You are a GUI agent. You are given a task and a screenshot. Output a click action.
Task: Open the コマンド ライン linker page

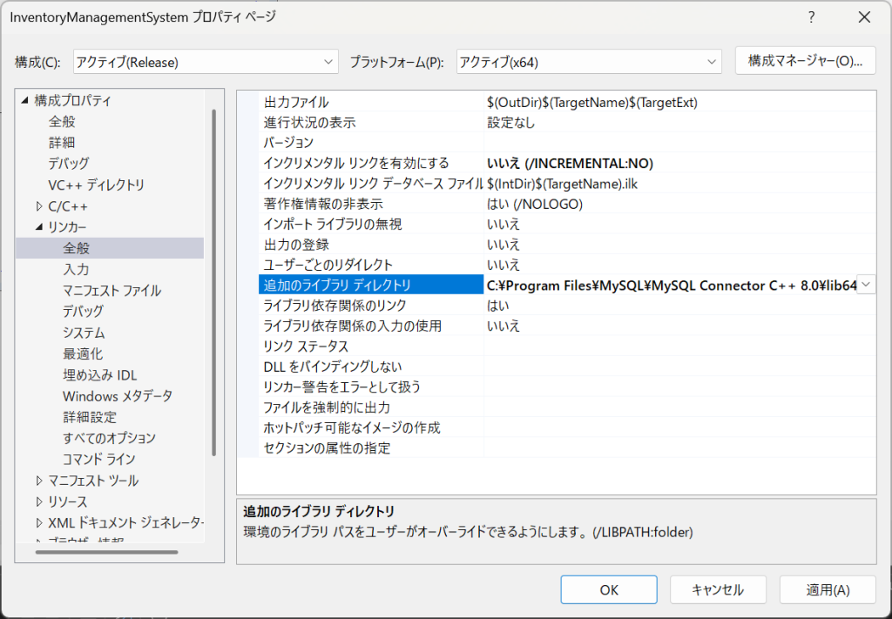coord(98,459)
